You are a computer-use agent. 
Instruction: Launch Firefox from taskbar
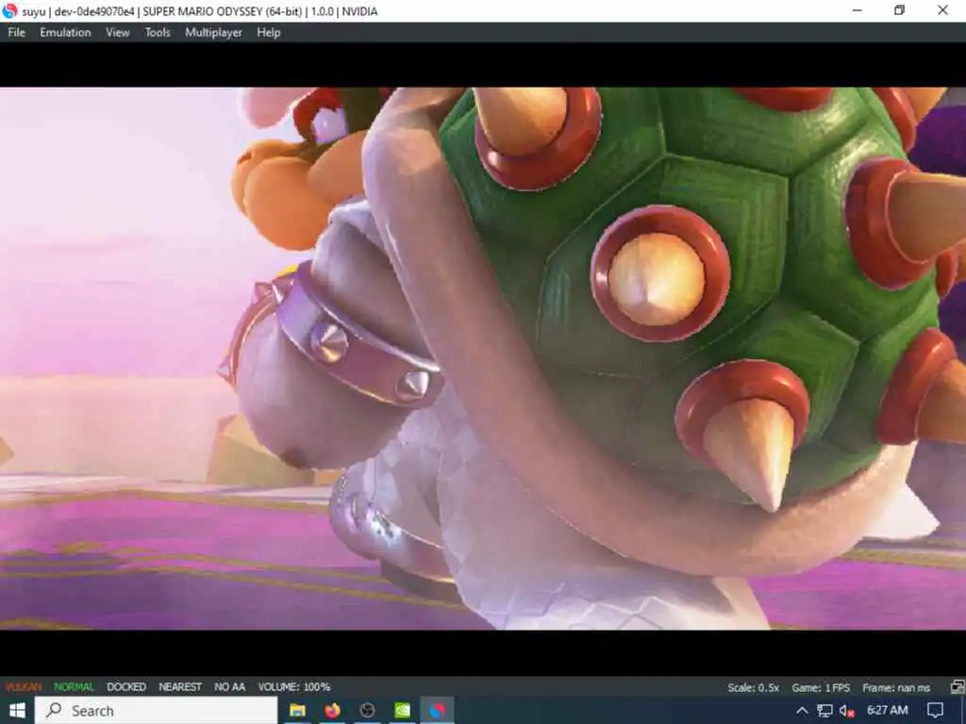click(x=333, y=711)
